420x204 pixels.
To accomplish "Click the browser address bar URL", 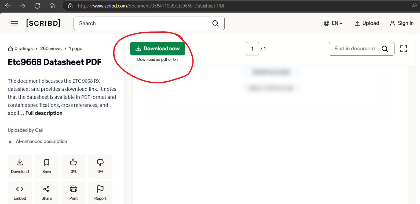I will point(152,6).
